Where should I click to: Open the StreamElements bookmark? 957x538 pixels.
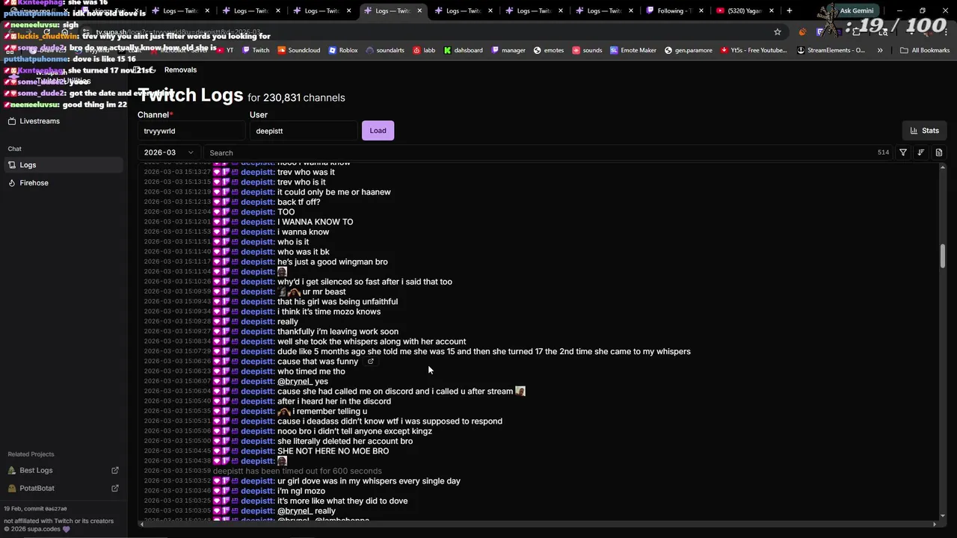831,50
